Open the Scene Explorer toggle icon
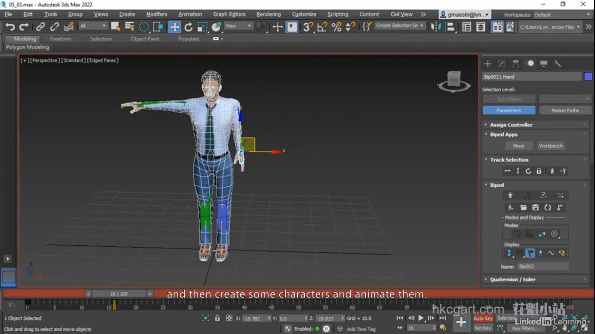The image size is (595, 334). pyautogui.click(x=467, y=27)
